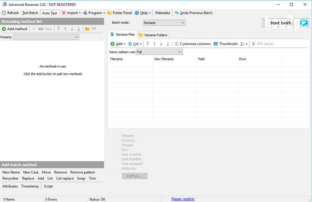Open the List dropdown menu
Image resolution: width=312 pixels, height=202 pixels.
135,44
